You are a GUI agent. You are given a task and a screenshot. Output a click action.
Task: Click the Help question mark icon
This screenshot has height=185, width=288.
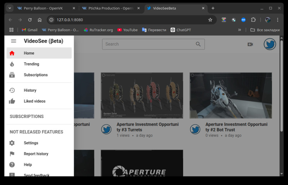point(12,165)
